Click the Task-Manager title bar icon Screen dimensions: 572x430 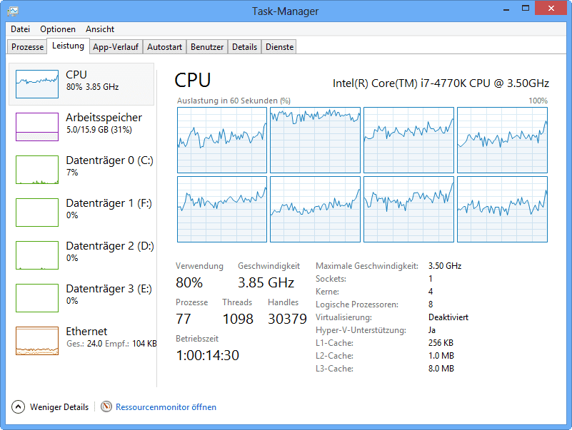(x=14, y=11)
